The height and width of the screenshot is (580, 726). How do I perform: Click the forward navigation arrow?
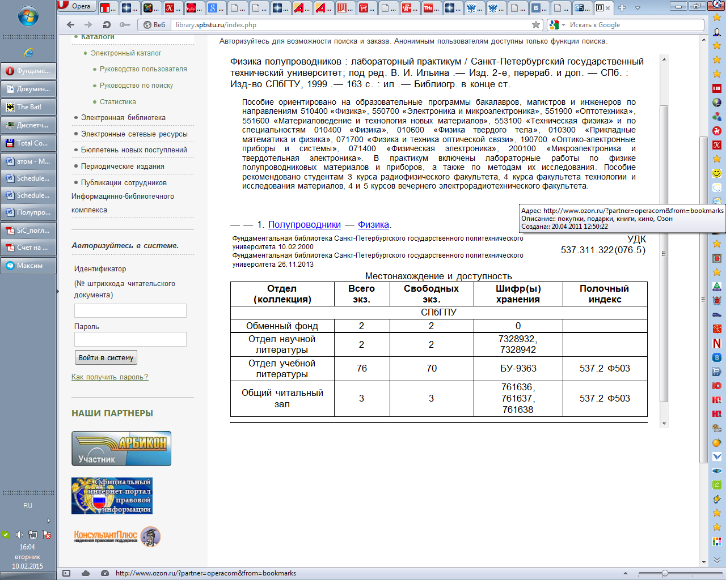88,24
